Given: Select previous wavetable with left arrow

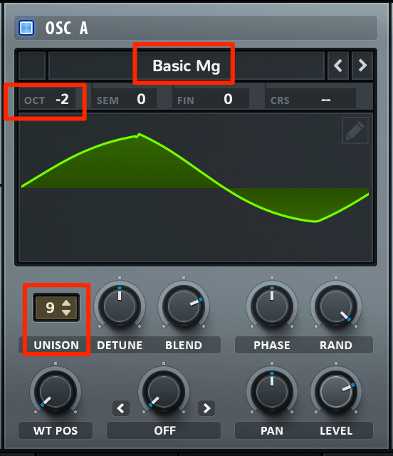Looking at the screenshot, I should tap(337, 66).
